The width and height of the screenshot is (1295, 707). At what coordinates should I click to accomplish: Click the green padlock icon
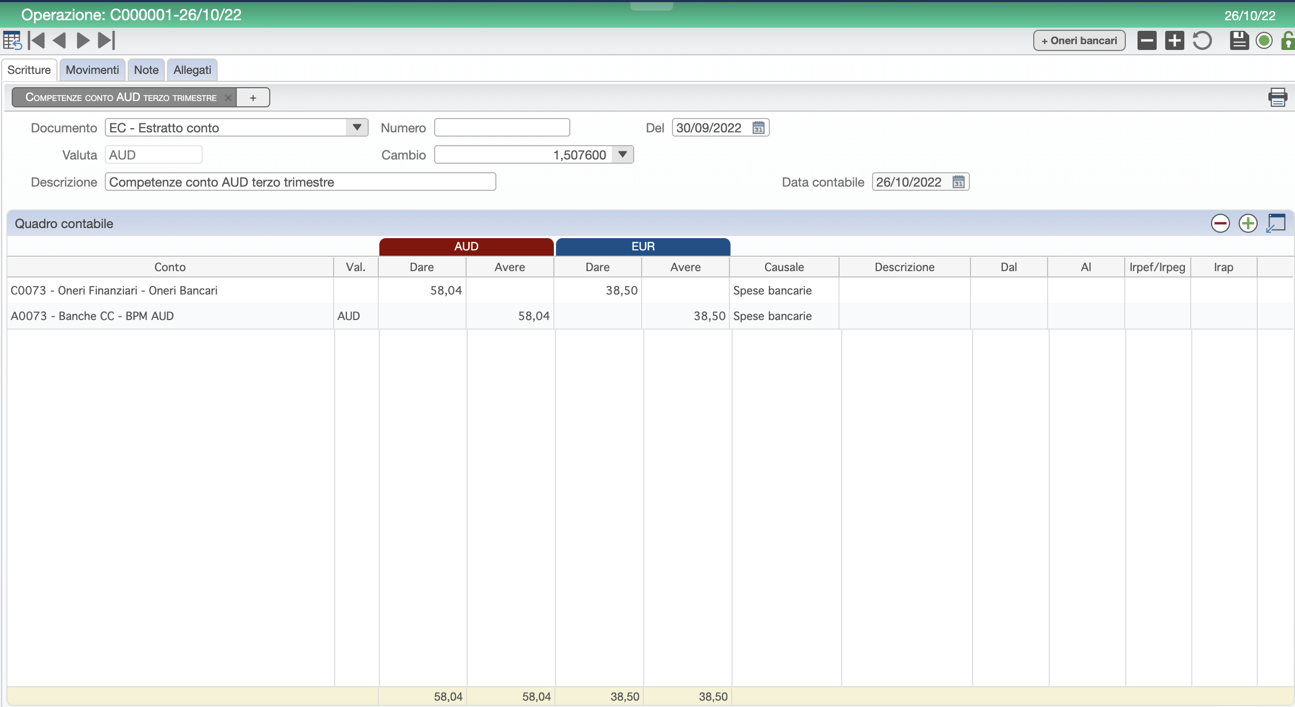tap(1288, 40)
